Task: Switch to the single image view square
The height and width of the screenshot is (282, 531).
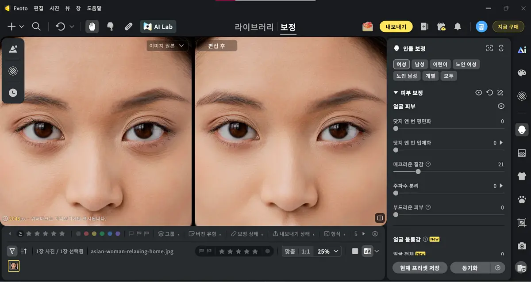Action: click(355, 251)
